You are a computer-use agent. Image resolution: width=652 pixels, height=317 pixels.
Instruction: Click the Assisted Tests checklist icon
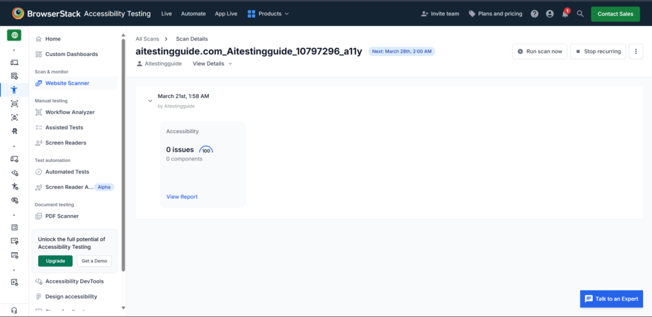click(x=39, y=127)
